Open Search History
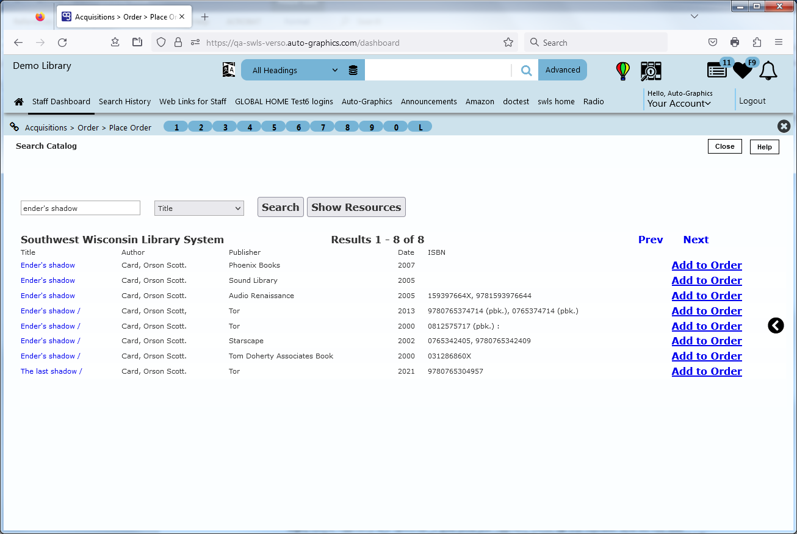This screenshot has width=797, height=534. click(x=124, y=102)
